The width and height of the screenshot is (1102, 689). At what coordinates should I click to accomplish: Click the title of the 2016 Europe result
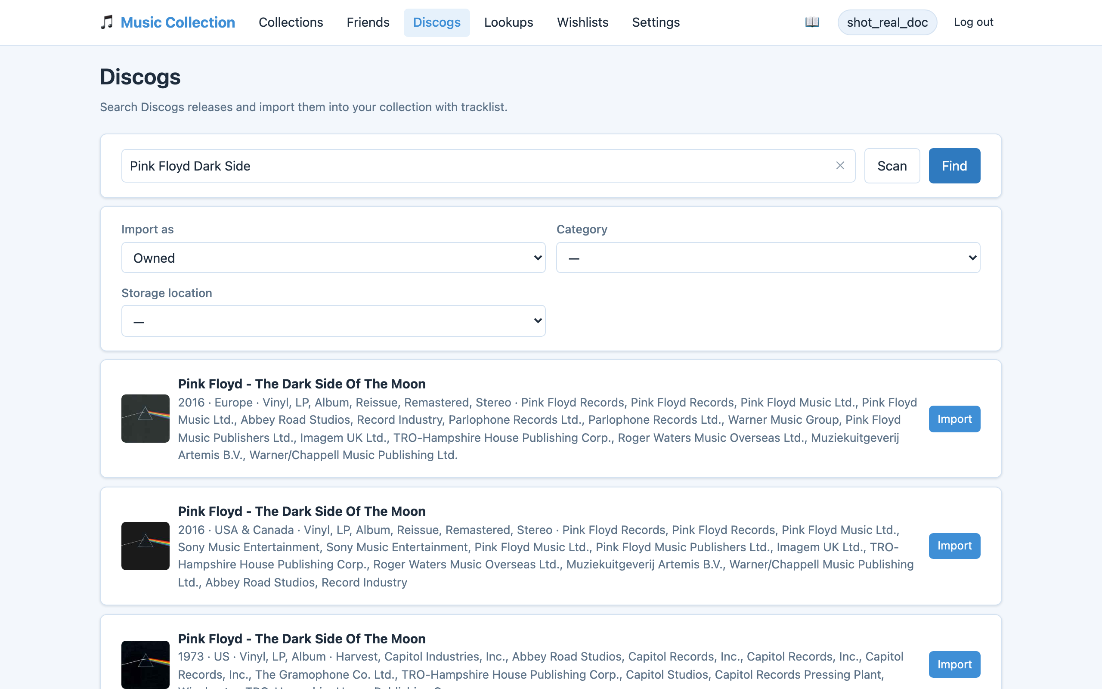301,384
